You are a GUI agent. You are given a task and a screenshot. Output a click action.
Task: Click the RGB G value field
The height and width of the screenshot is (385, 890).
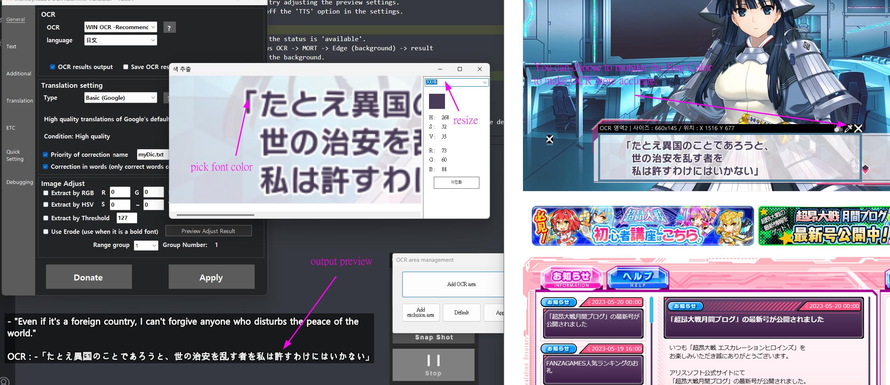click(x=154, y=192)
